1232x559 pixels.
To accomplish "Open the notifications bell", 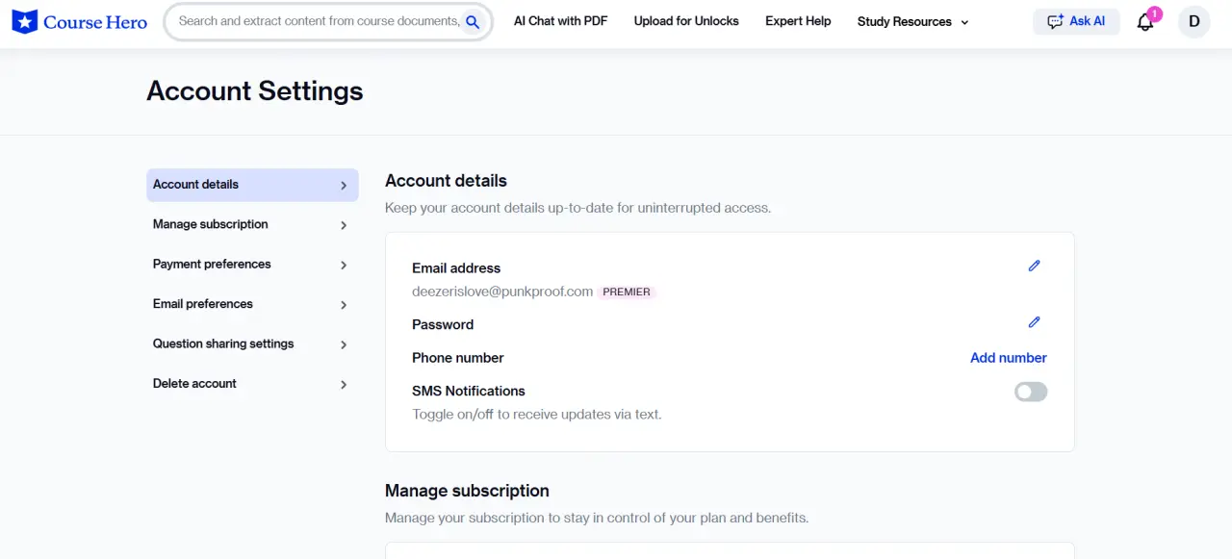I will 1145,22.
